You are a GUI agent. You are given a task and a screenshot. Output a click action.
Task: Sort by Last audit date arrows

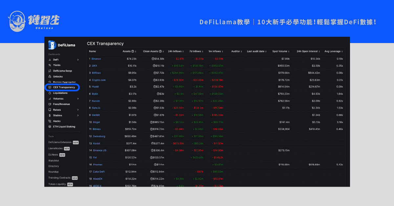(x=266, y=51)
